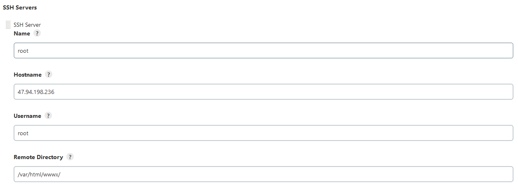
Task: Select the SSH Server entry title
Action: 27,25
